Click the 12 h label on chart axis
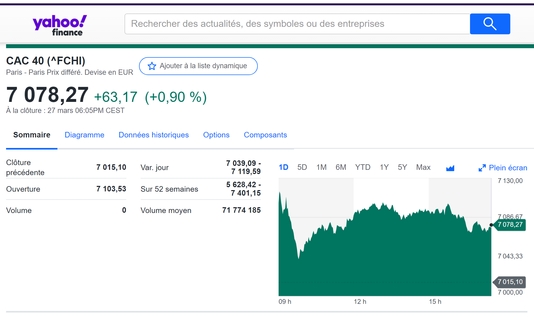Image resolution: width=534 pixels, height=317 pixels. click(x=360, y=302)
